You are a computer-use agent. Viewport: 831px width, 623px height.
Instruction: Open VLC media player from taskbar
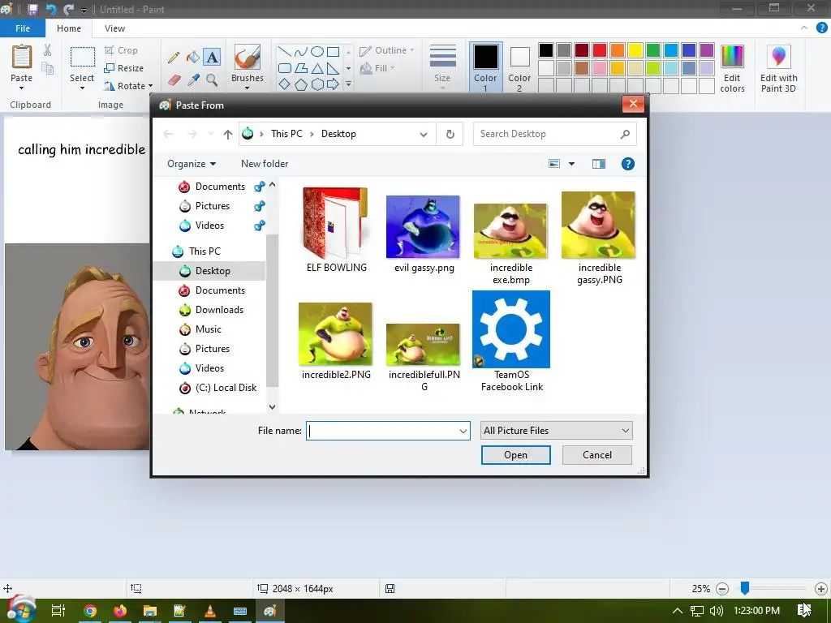(210, 611)
